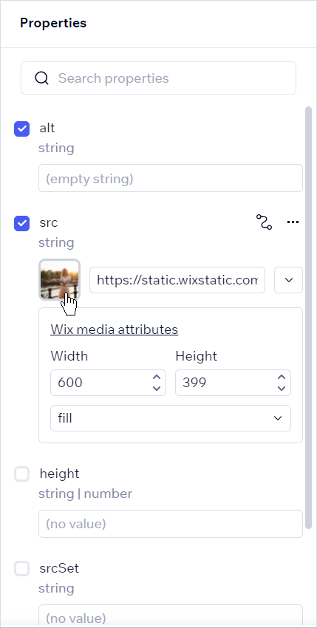The image size is (317, 628).
Task: Decrease the Width value with down arrow
Action: (x=157, y=388)
